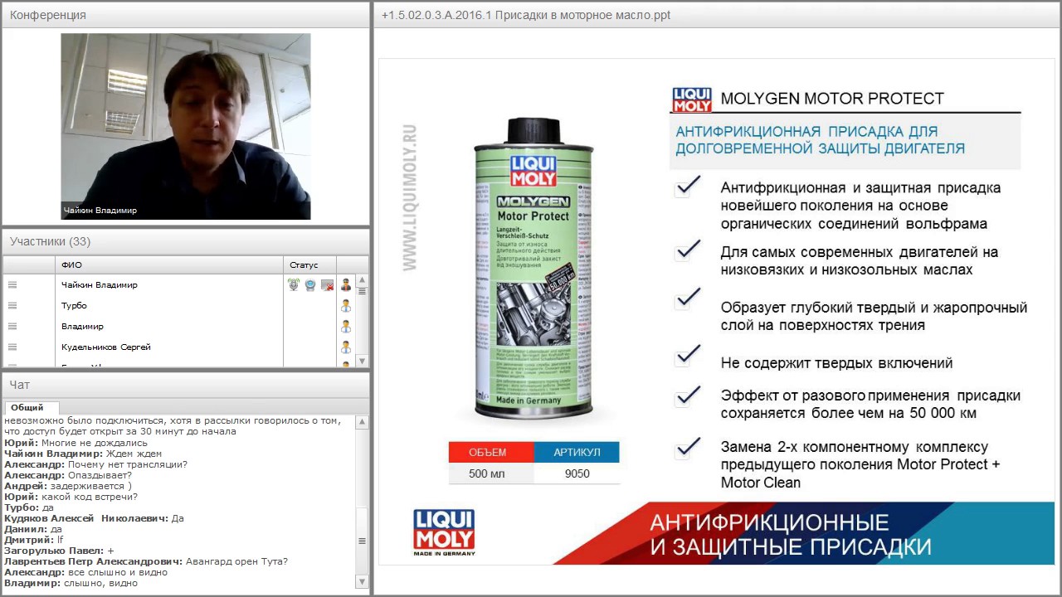The height and width of the screenshot is (597, 1062).
Task: Click the checkmark beside 'Образует глубокий твердый'
Action: [687, 298]
